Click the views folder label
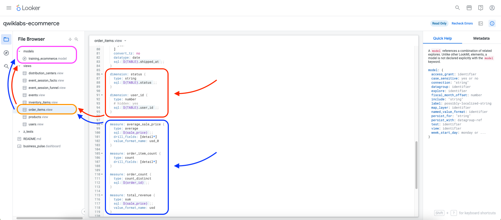The height and width of the screenshot is (220, 501). [27, 66]
